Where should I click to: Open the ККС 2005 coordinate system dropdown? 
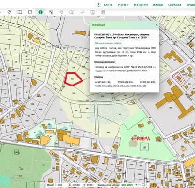[129, 185]
